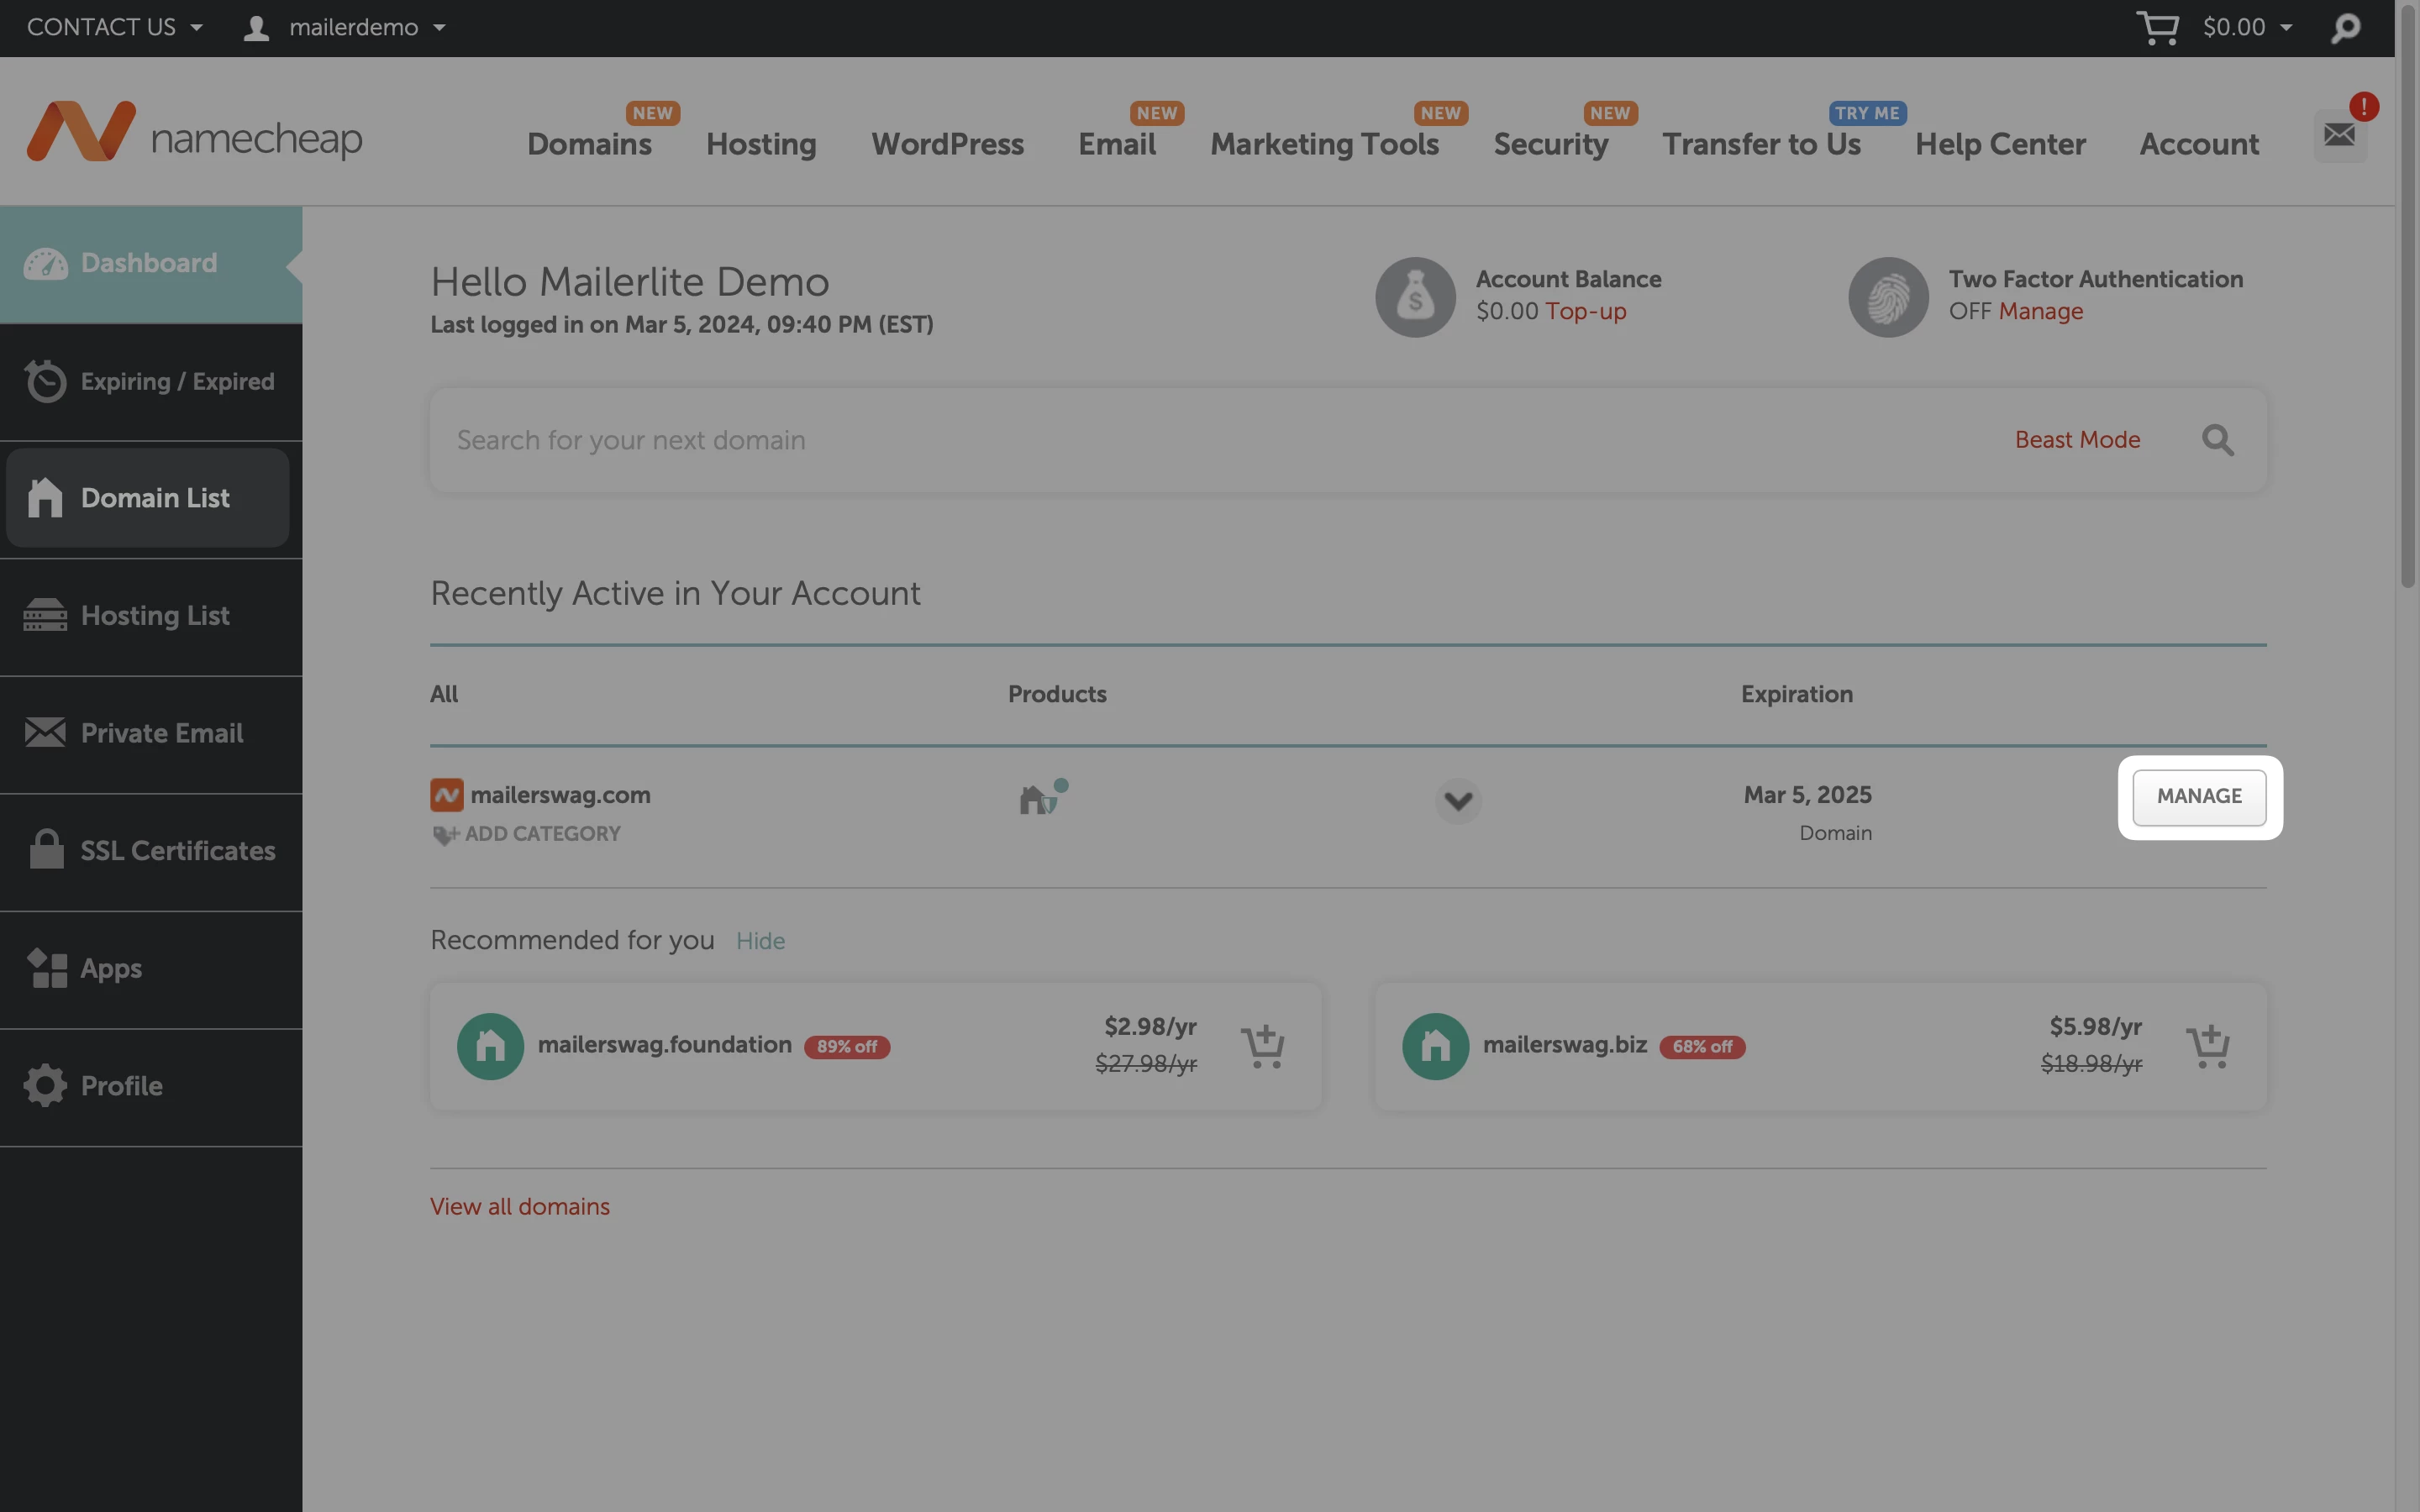Click the Namecheap logo

[194, 133]
